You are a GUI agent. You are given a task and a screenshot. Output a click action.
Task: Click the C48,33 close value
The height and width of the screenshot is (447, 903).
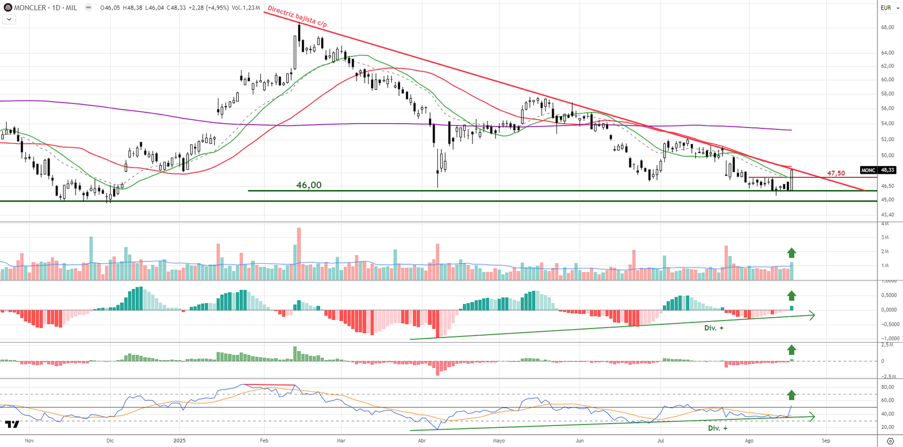(176, 8)
